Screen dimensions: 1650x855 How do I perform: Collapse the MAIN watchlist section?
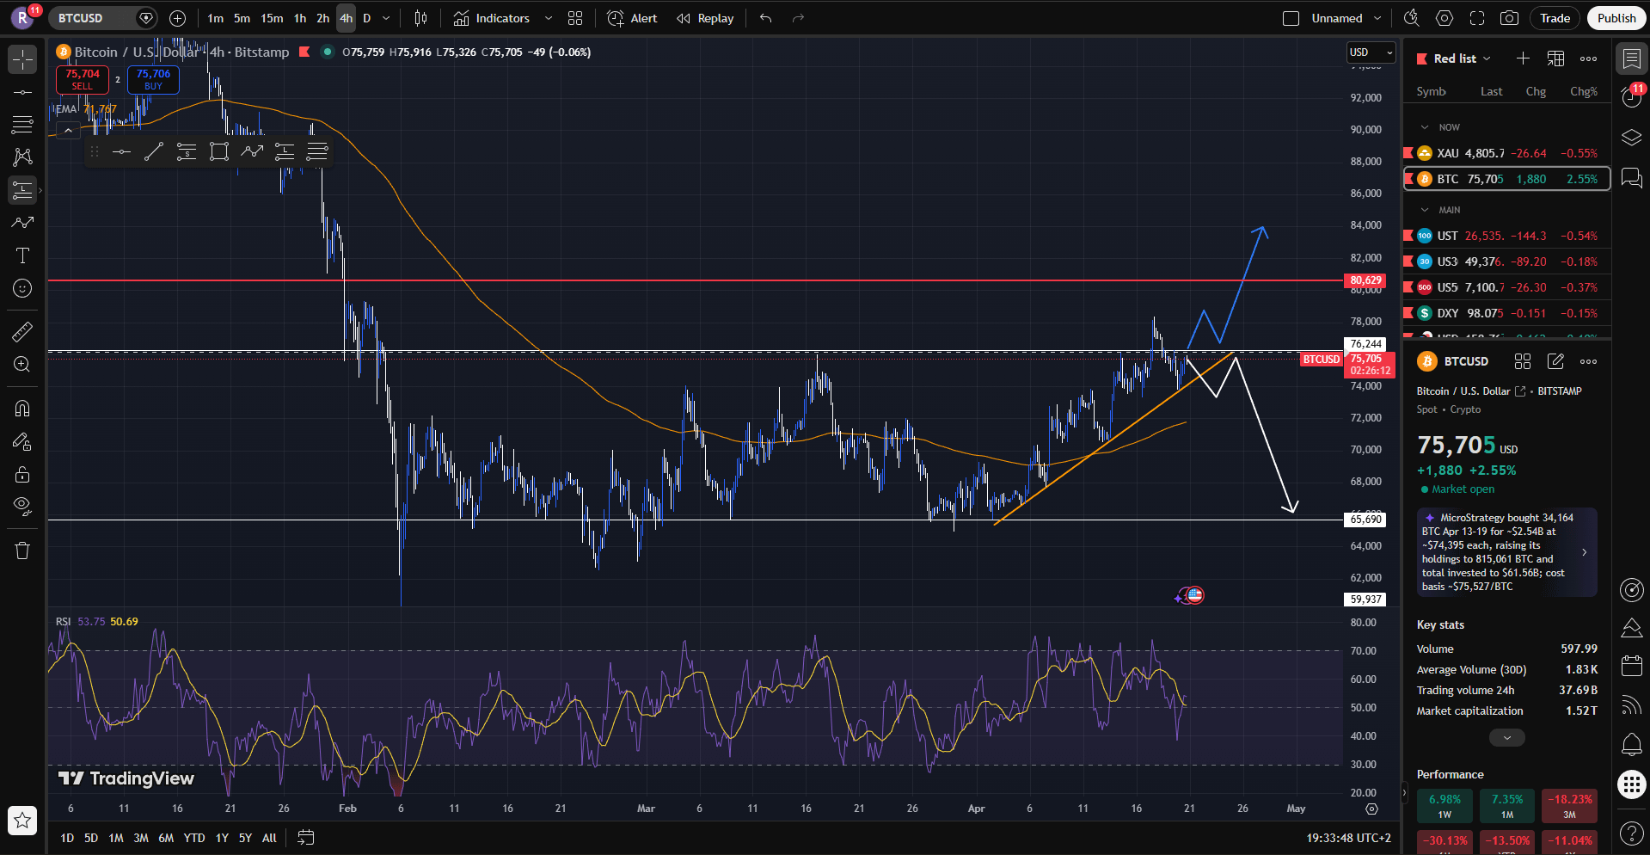click(1426, 210)
